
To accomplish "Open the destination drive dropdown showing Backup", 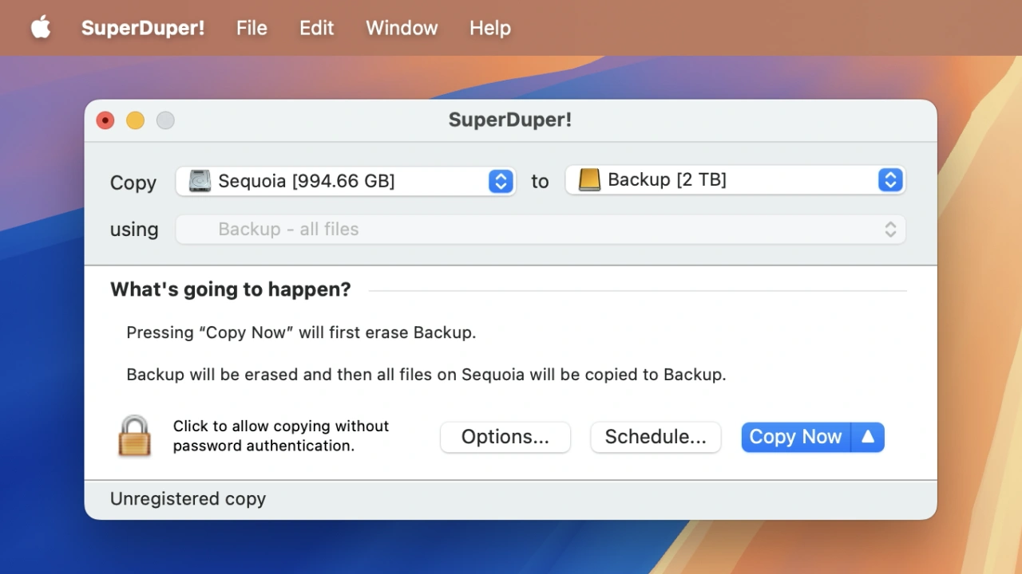I will pyautogui.click(x=735, y=180).
